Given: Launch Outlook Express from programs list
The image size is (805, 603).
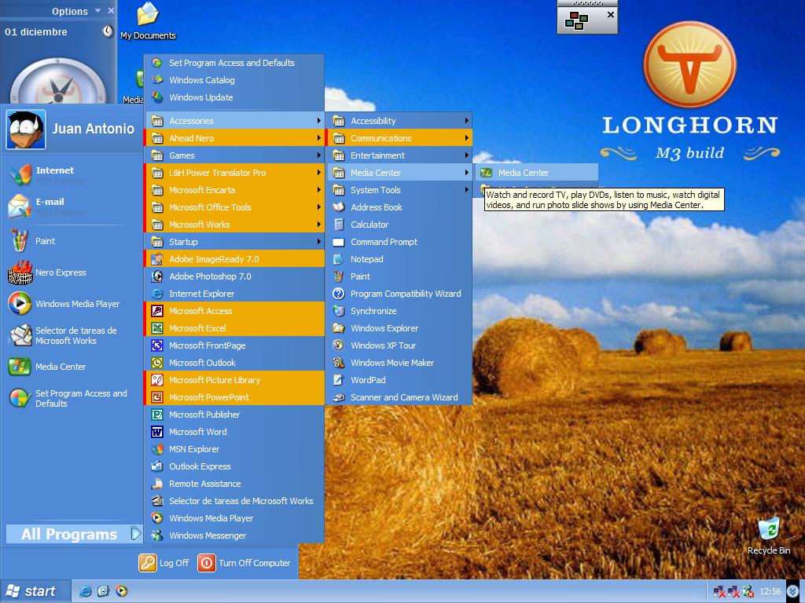Looking at the screenshot, I should (234, 466).
